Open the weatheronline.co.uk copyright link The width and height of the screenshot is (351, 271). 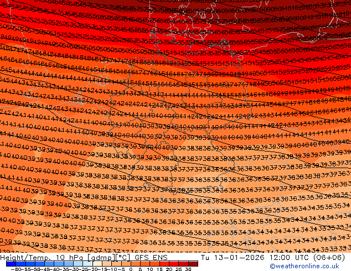click(304, 266)
